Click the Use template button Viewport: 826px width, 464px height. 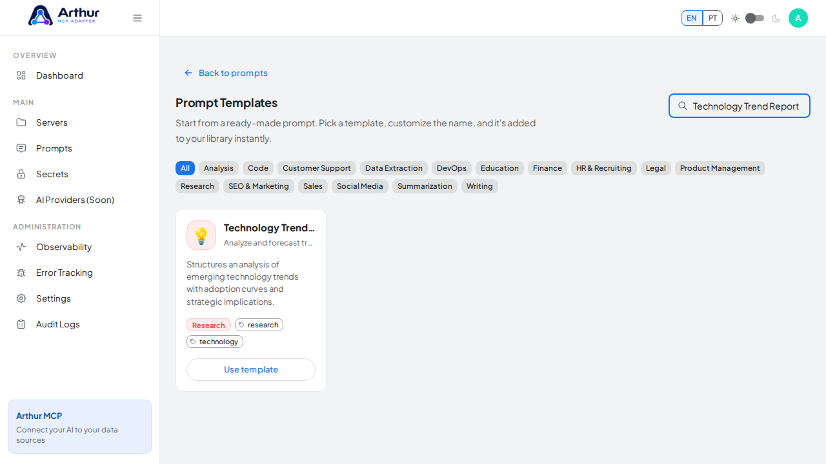point(251,369)
